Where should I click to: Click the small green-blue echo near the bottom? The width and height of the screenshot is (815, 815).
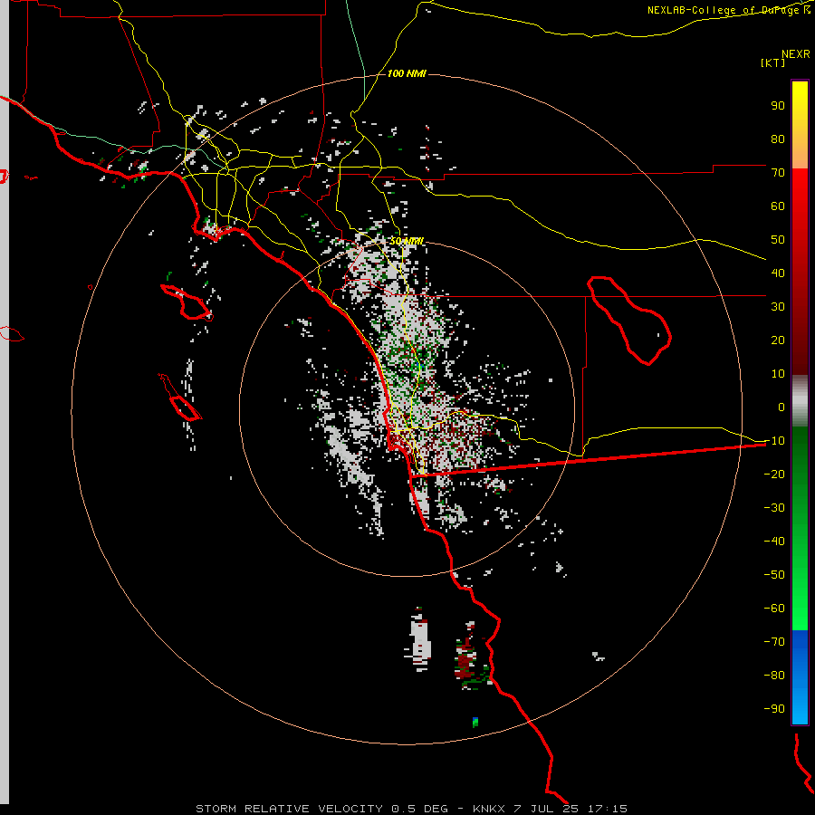point(475,722)
